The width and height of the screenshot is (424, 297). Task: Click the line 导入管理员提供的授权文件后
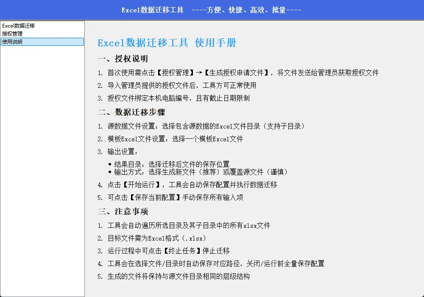pos(177,85)
